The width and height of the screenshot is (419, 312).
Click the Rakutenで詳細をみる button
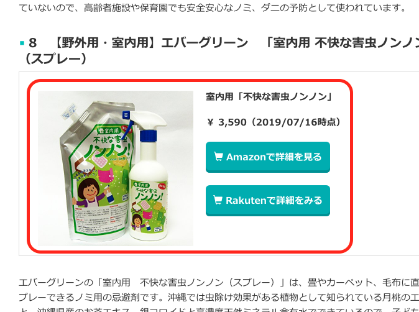click(268, 200)
